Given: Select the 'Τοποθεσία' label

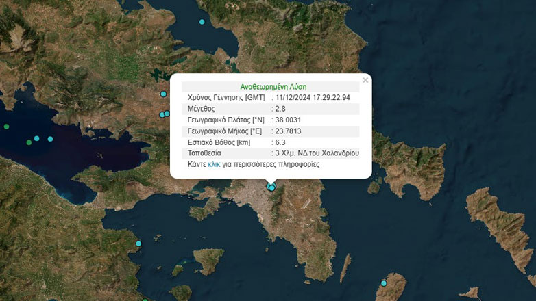Looking at the screenshot, I should [204, 153].
